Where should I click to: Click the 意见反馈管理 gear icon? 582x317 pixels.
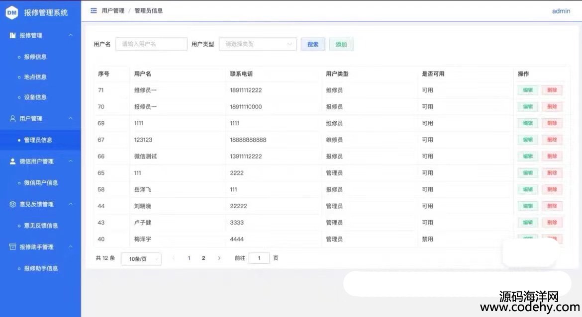[x=12, y=204]
